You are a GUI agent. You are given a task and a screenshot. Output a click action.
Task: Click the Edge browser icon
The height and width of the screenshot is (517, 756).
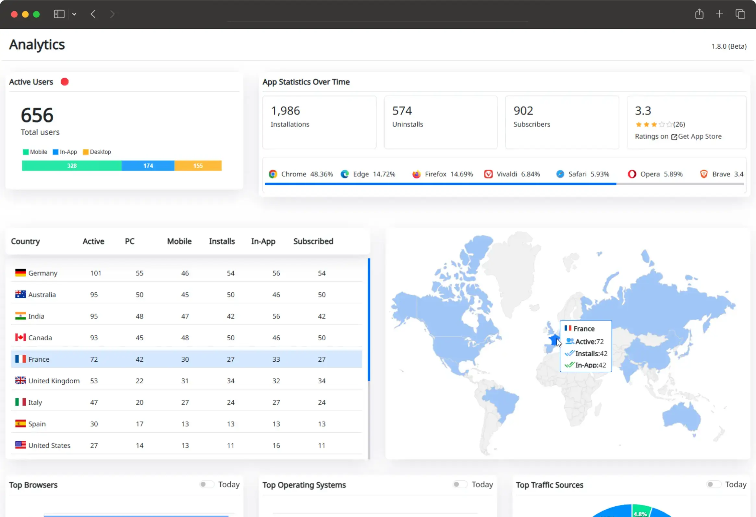[x=345, y=174]
